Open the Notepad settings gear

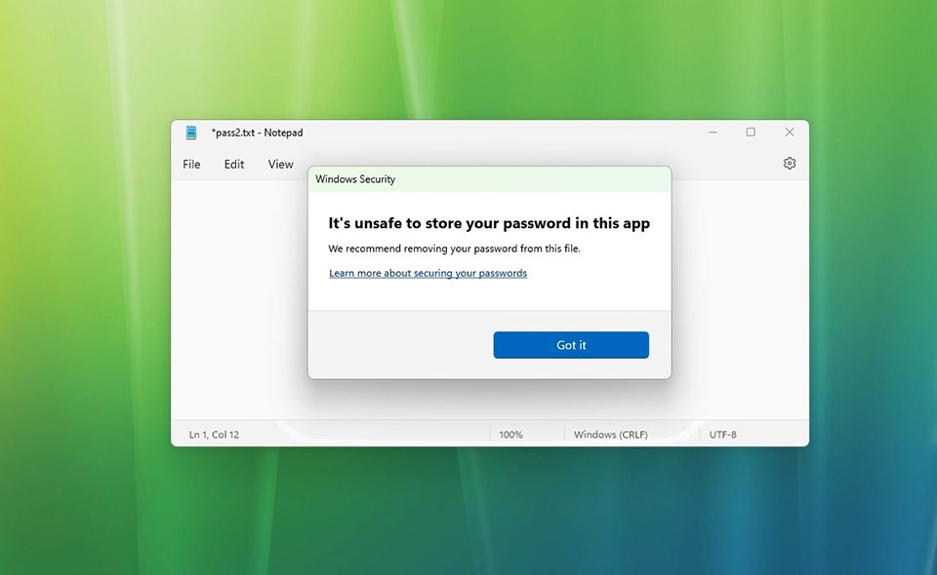789,164
